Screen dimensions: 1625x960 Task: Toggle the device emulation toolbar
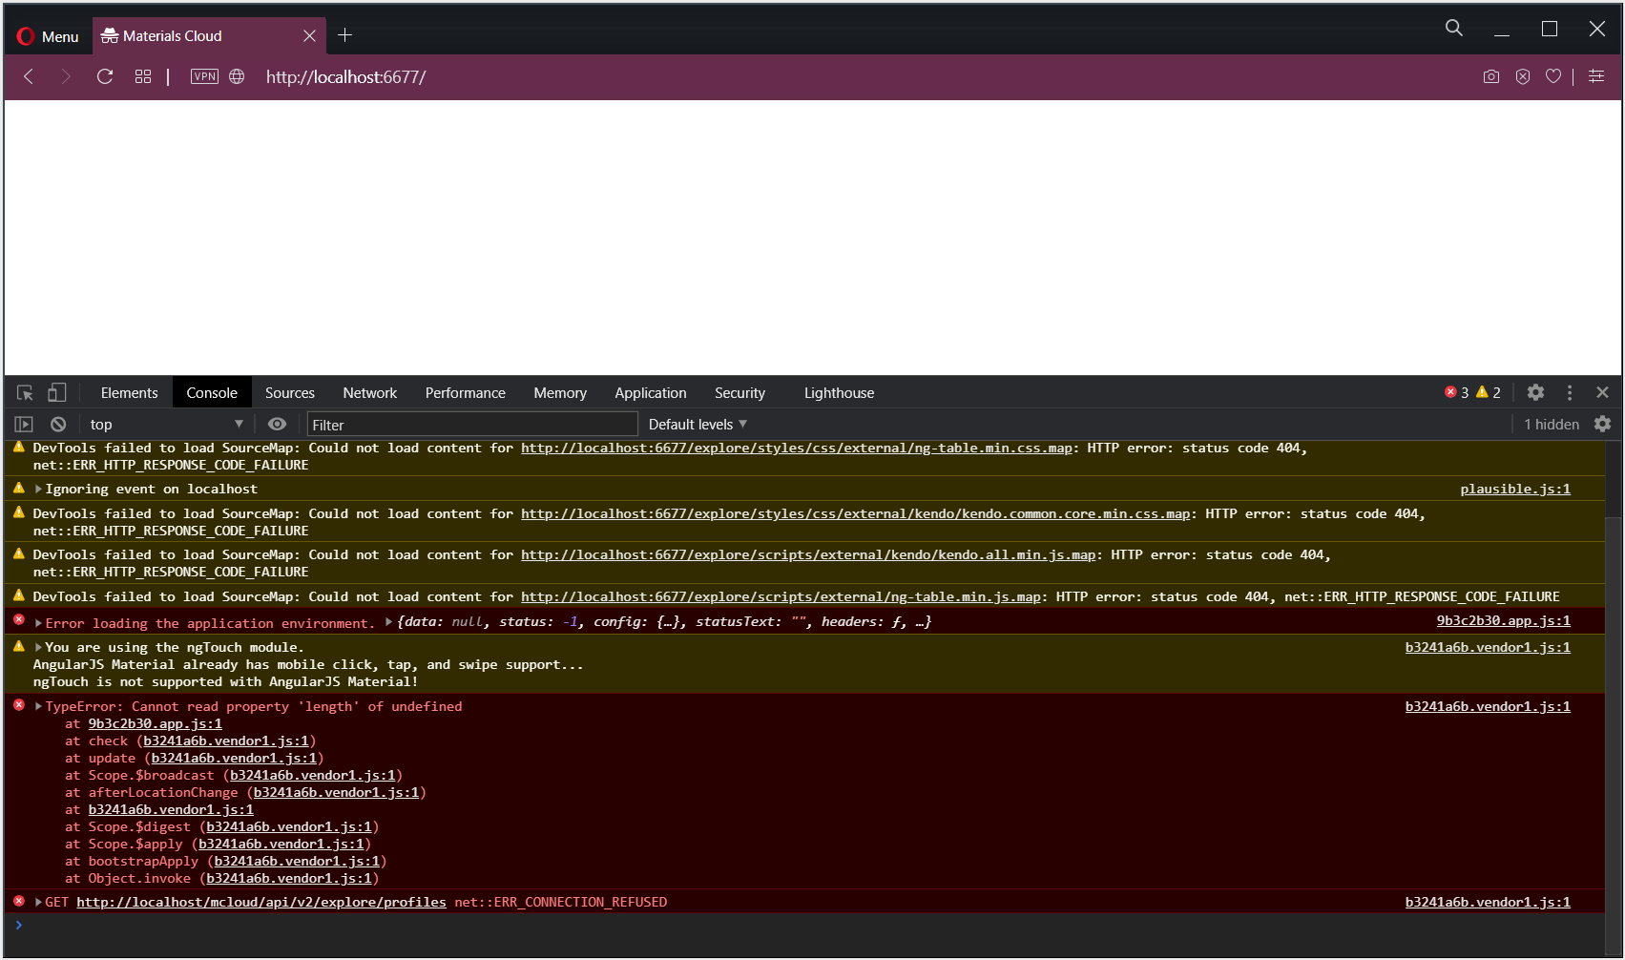[57, 392]
